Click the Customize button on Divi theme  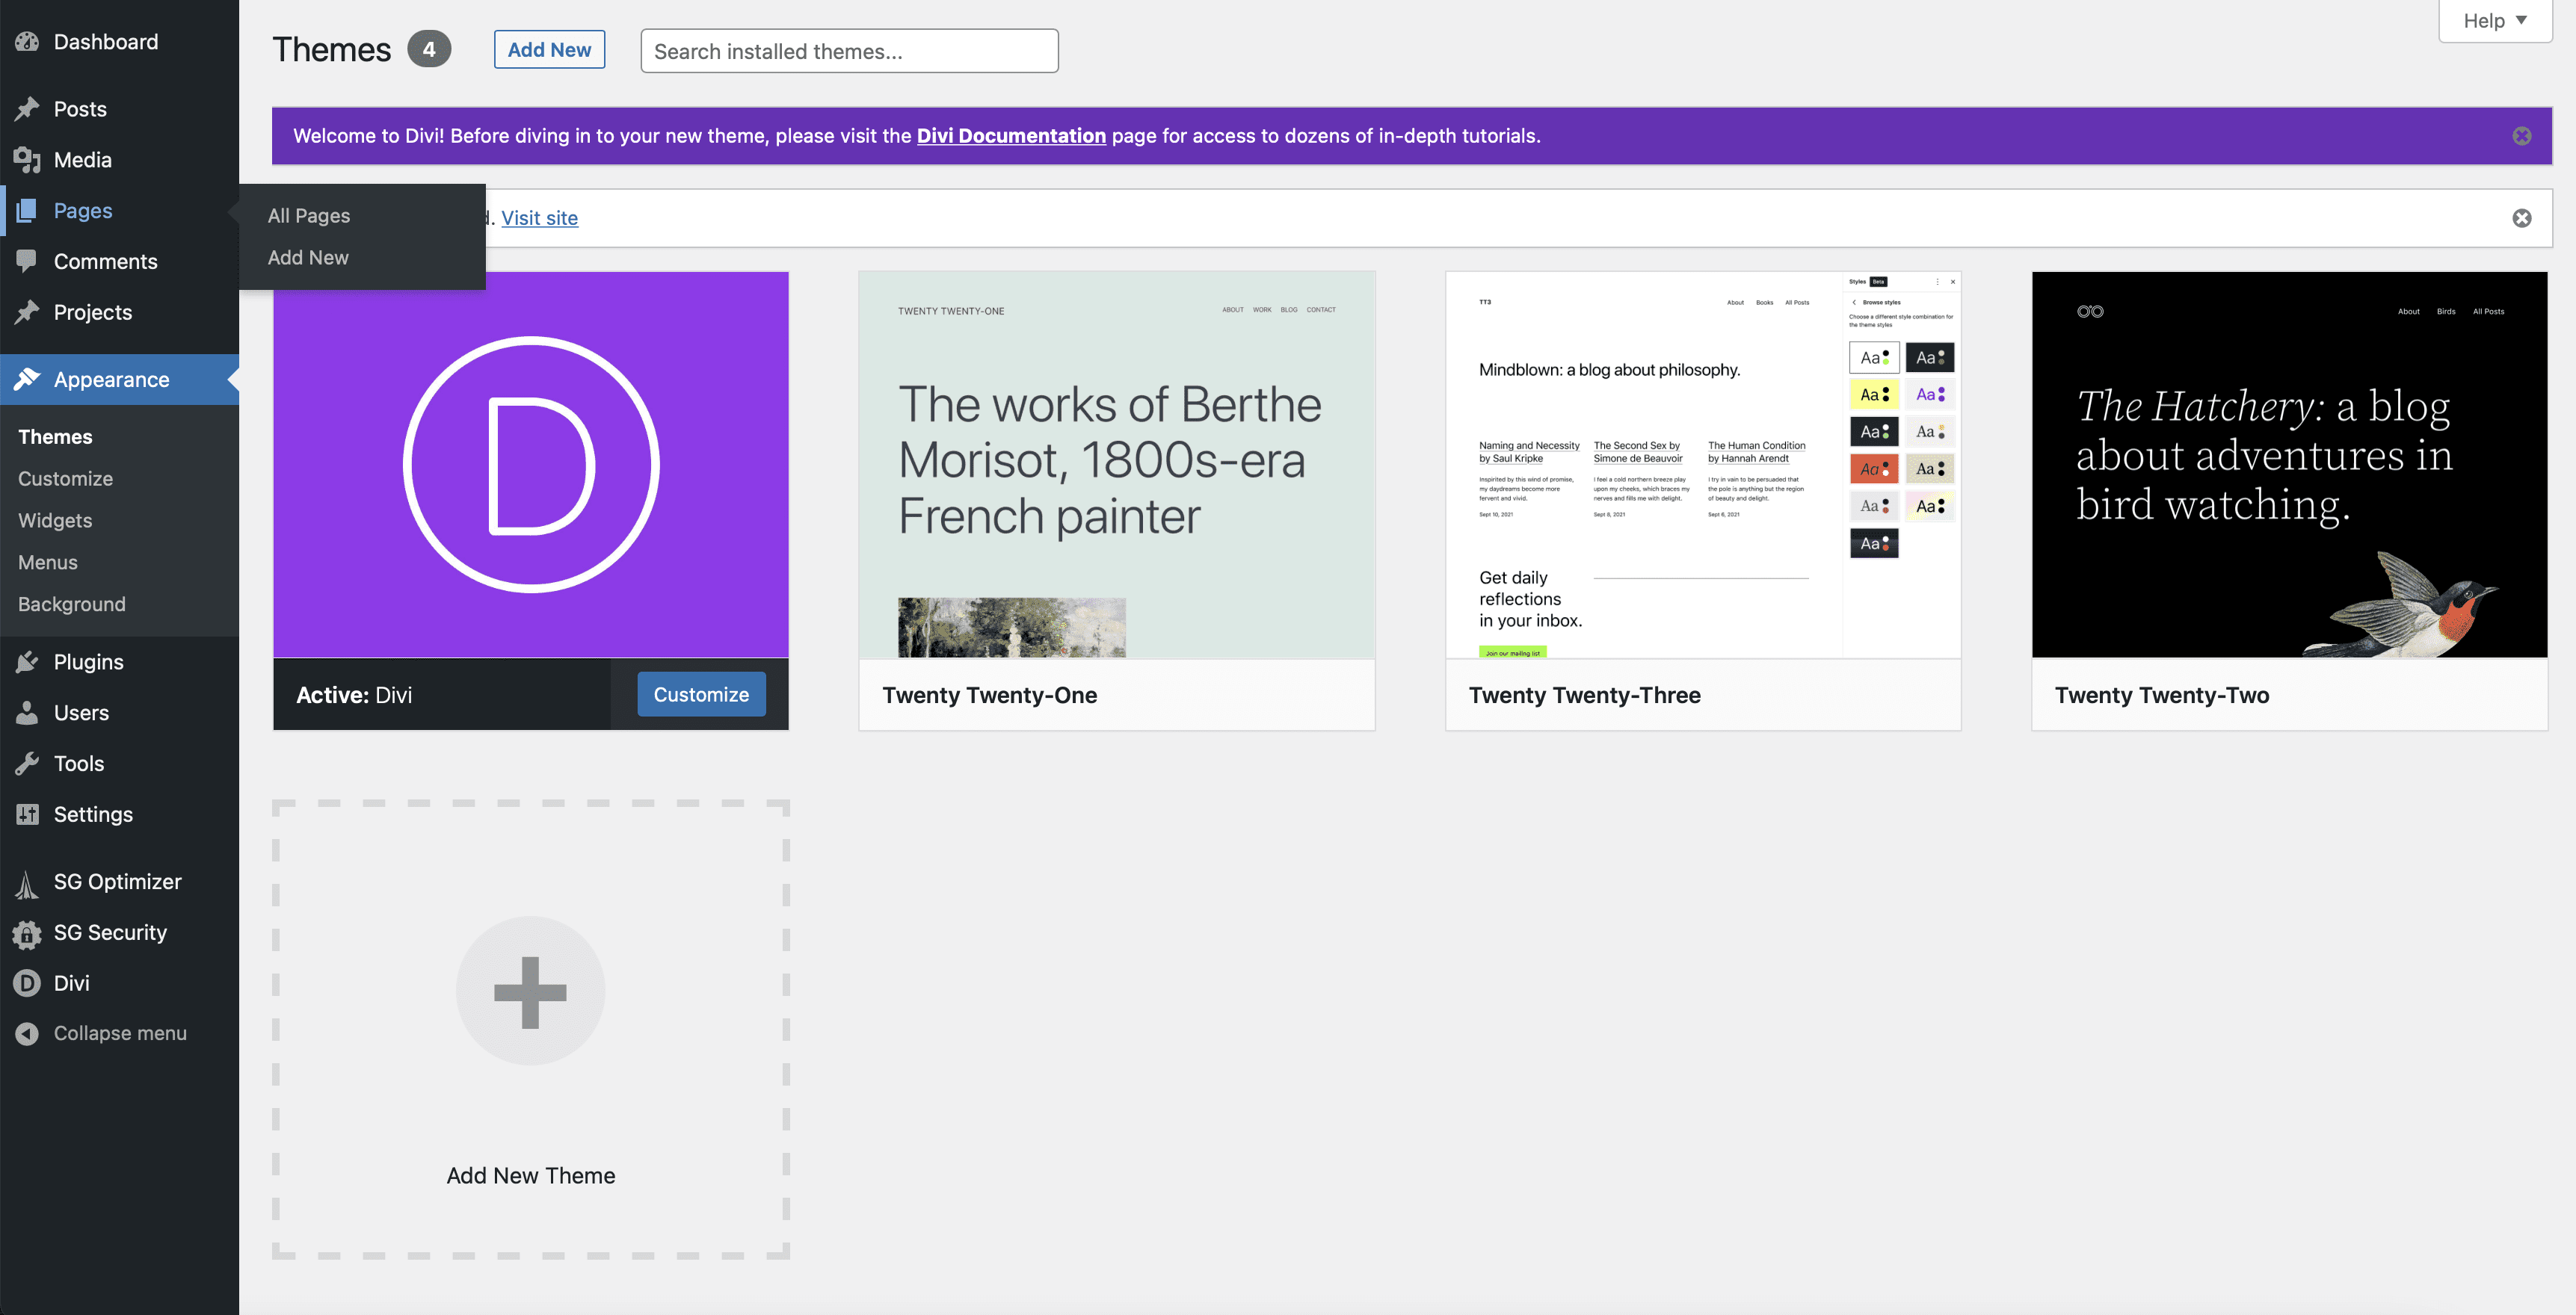click(x=700, y=693)
